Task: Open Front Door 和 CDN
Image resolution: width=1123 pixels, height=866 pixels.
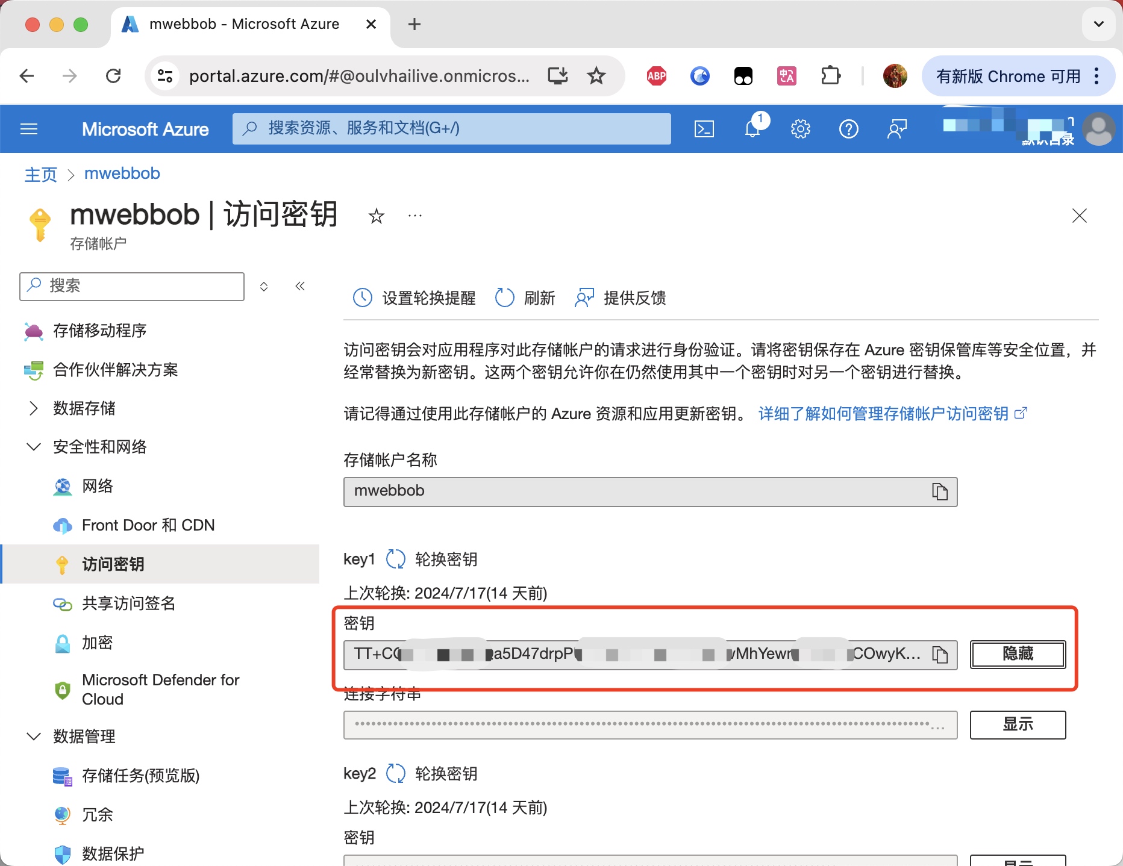Action: click(x=148, y=525)
